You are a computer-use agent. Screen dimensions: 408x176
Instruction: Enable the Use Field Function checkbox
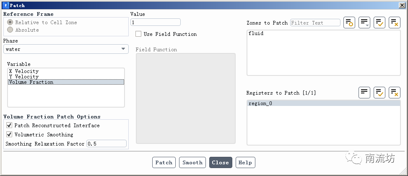pos(138,34)
